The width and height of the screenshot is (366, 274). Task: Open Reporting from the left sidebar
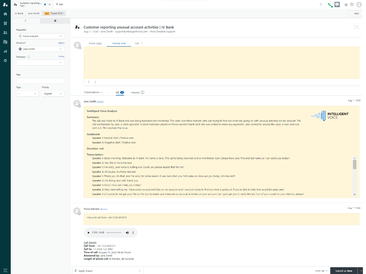click(5, 51)
